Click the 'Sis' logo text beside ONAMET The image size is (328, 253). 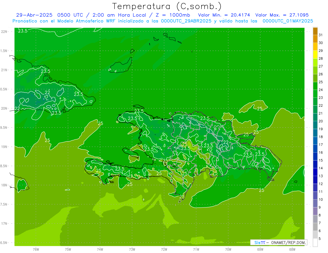point(257,242)
